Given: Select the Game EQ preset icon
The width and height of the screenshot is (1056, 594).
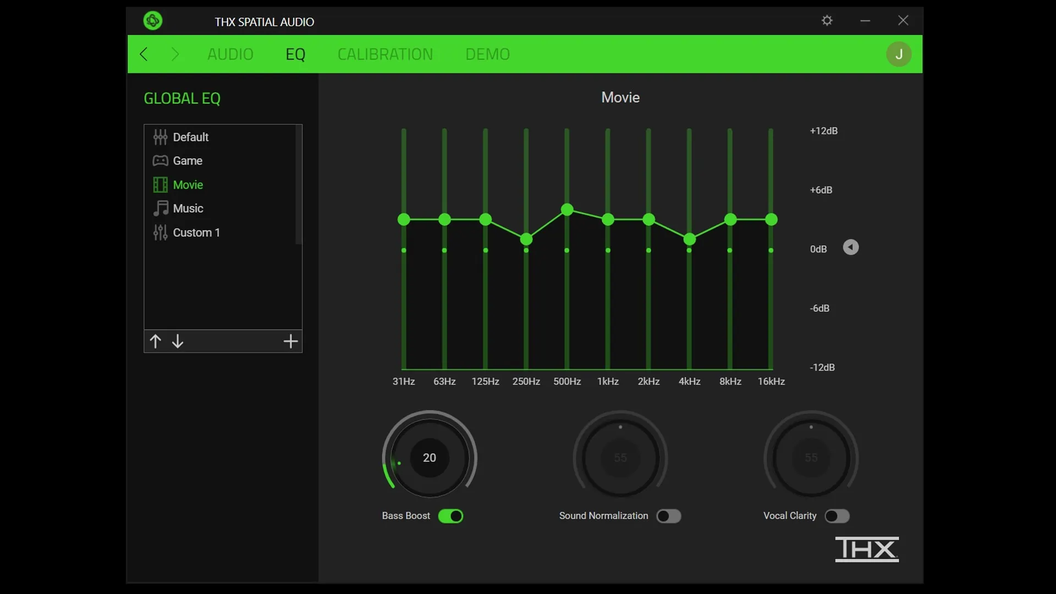Looking at the screenshot, I should 159,161.
